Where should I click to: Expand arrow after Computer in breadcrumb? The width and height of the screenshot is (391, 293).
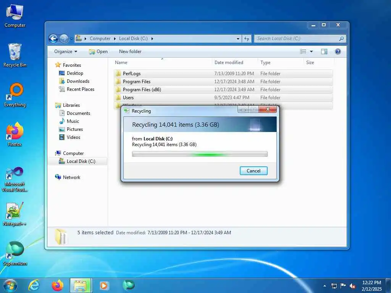point(115,39)
